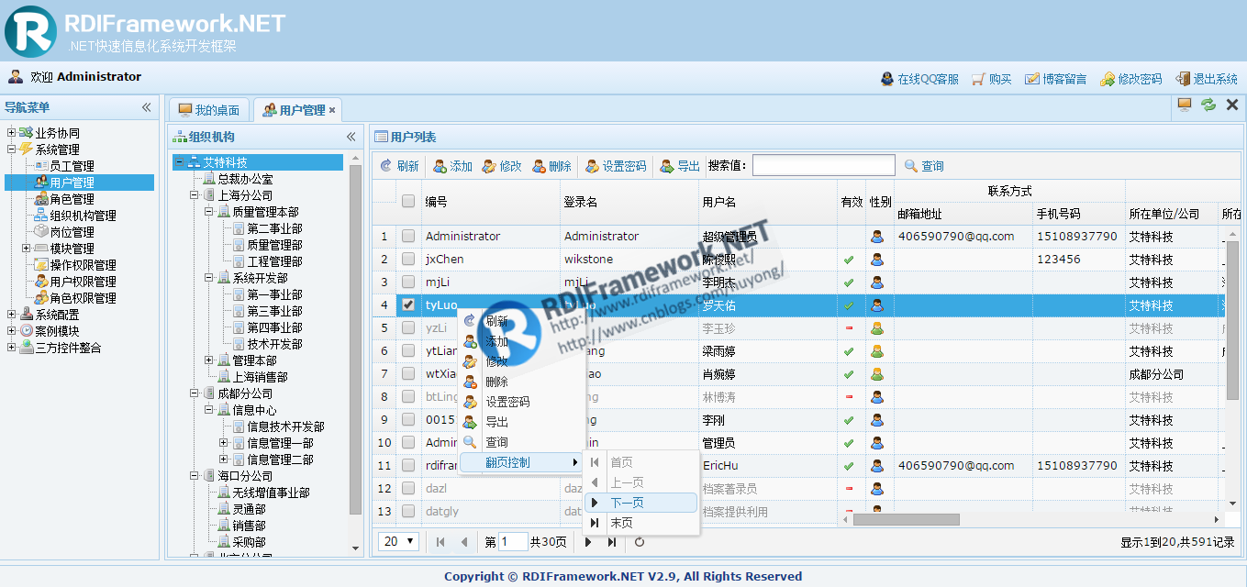Choose 导出 in the context menu
Viewport: 1247px width, 587px height.
(520, 422)
